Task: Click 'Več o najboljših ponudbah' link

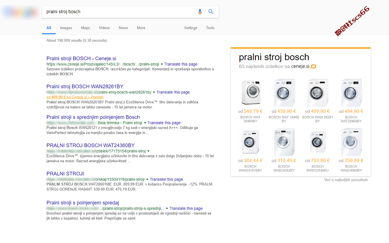Action: [346, 180]
